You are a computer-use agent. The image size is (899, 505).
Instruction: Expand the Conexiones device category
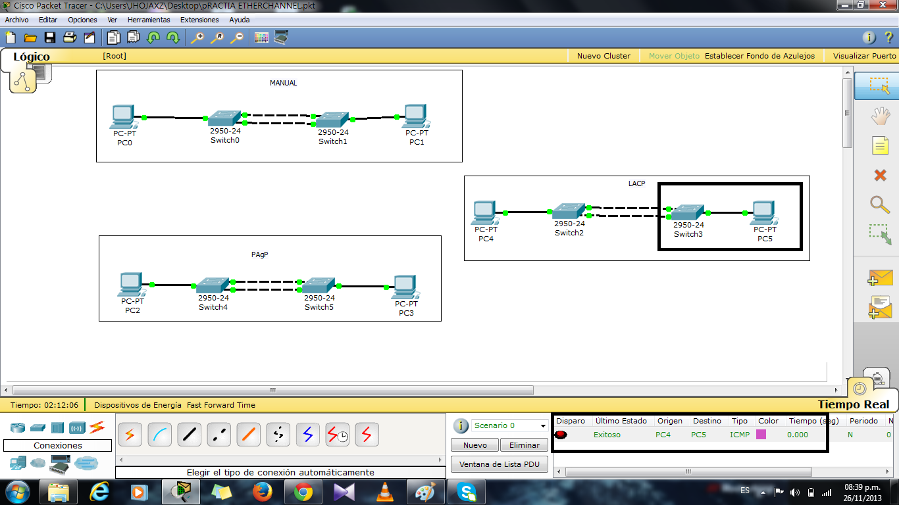click(56, 445)
